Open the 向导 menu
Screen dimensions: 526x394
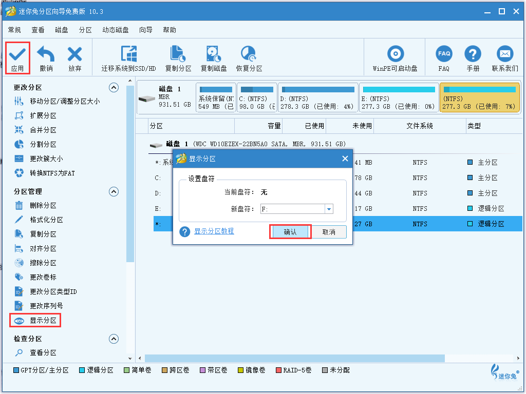(145, 30)
